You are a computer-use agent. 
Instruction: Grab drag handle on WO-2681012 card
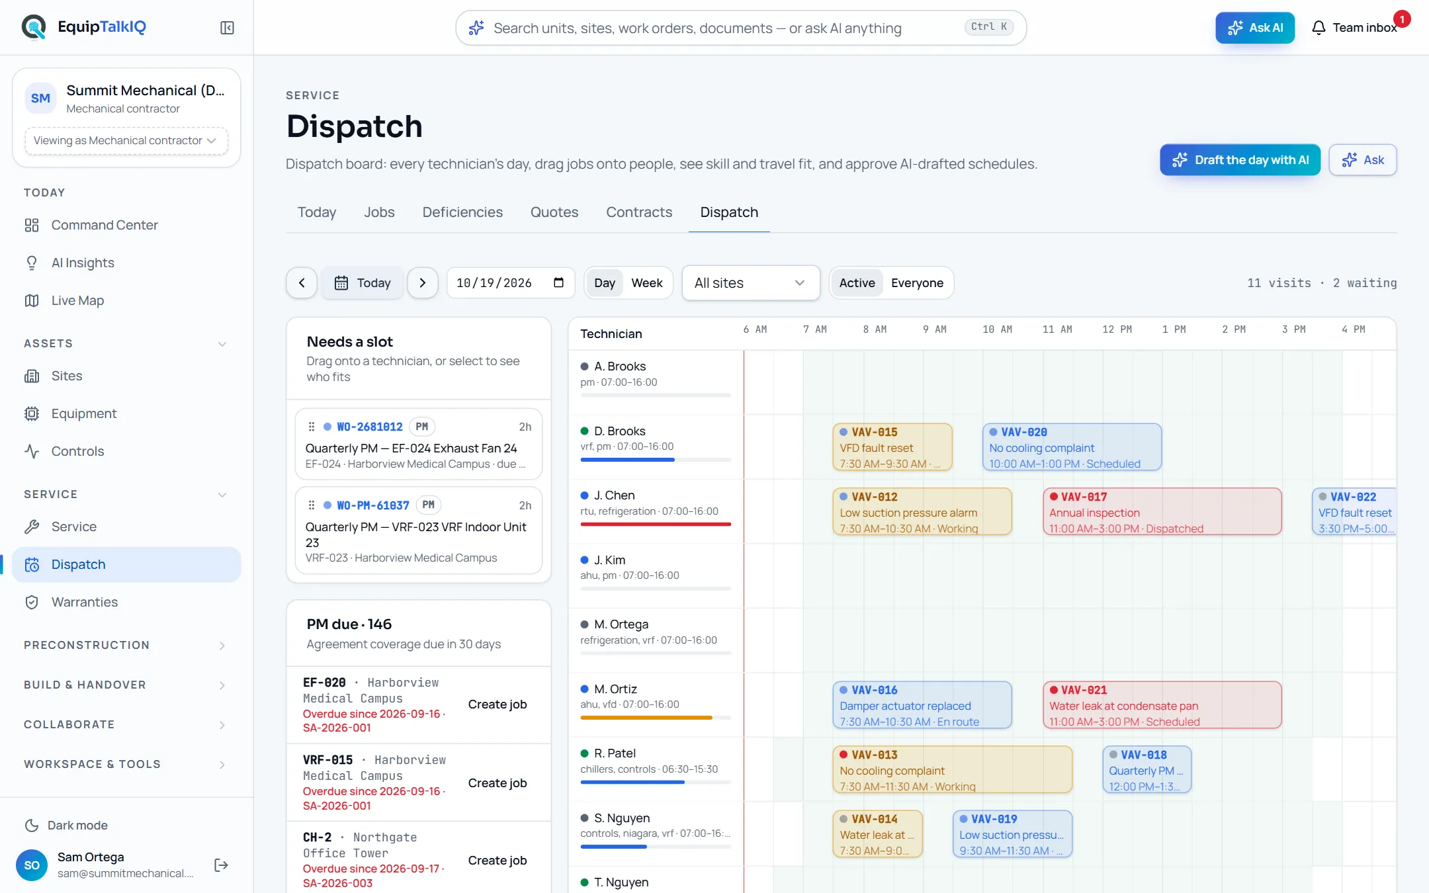tap(312, 427)
